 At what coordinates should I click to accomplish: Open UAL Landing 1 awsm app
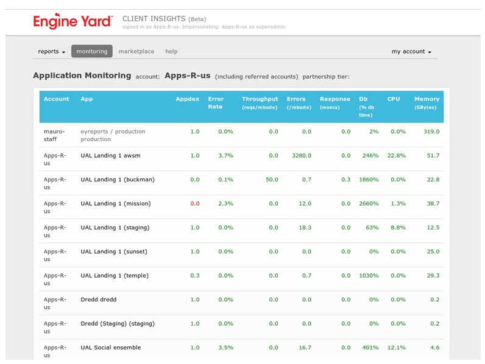click(x=110, y=155)
